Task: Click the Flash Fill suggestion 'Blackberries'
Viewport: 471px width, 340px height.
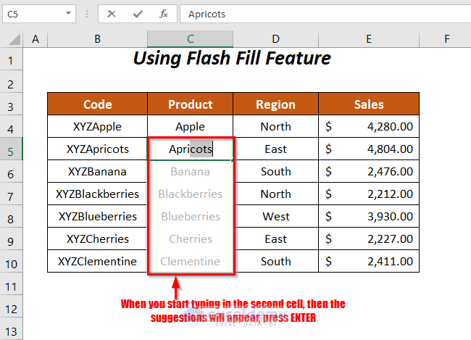Action: coord(190,194)
